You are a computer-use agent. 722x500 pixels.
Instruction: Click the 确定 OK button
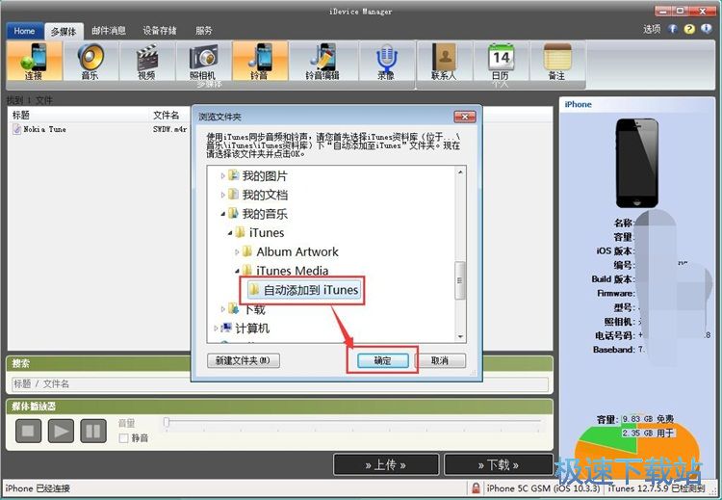[x=382, y=360]
